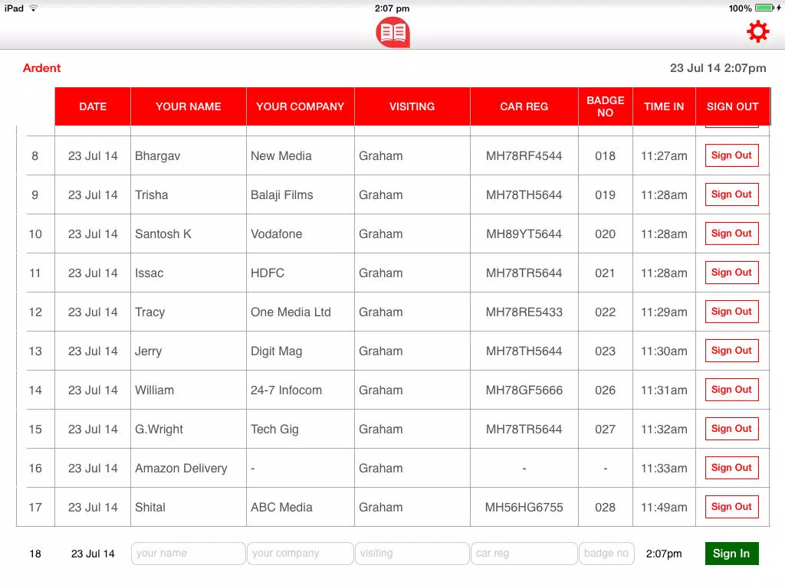Select the 'car reg' input field
This screenshot has height=588, width=785.
point(524,554)
